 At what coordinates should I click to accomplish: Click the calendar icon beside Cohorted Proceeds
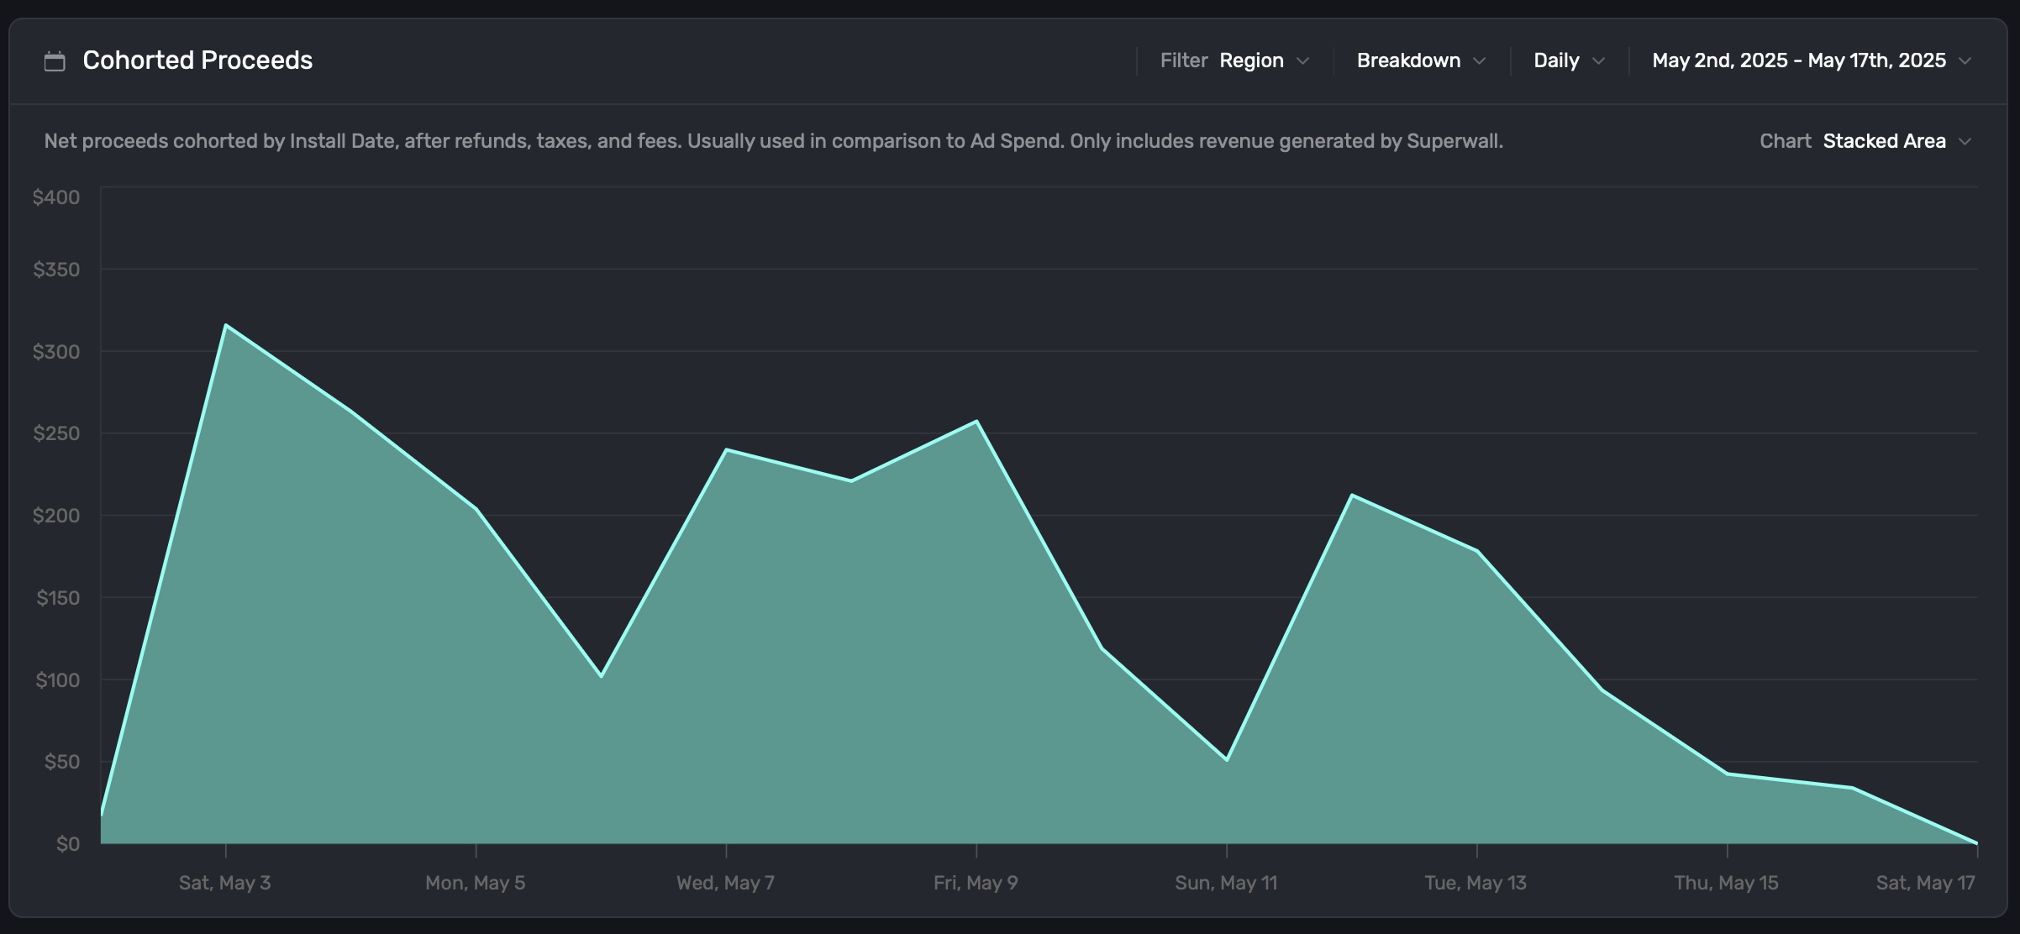[55, 61]
